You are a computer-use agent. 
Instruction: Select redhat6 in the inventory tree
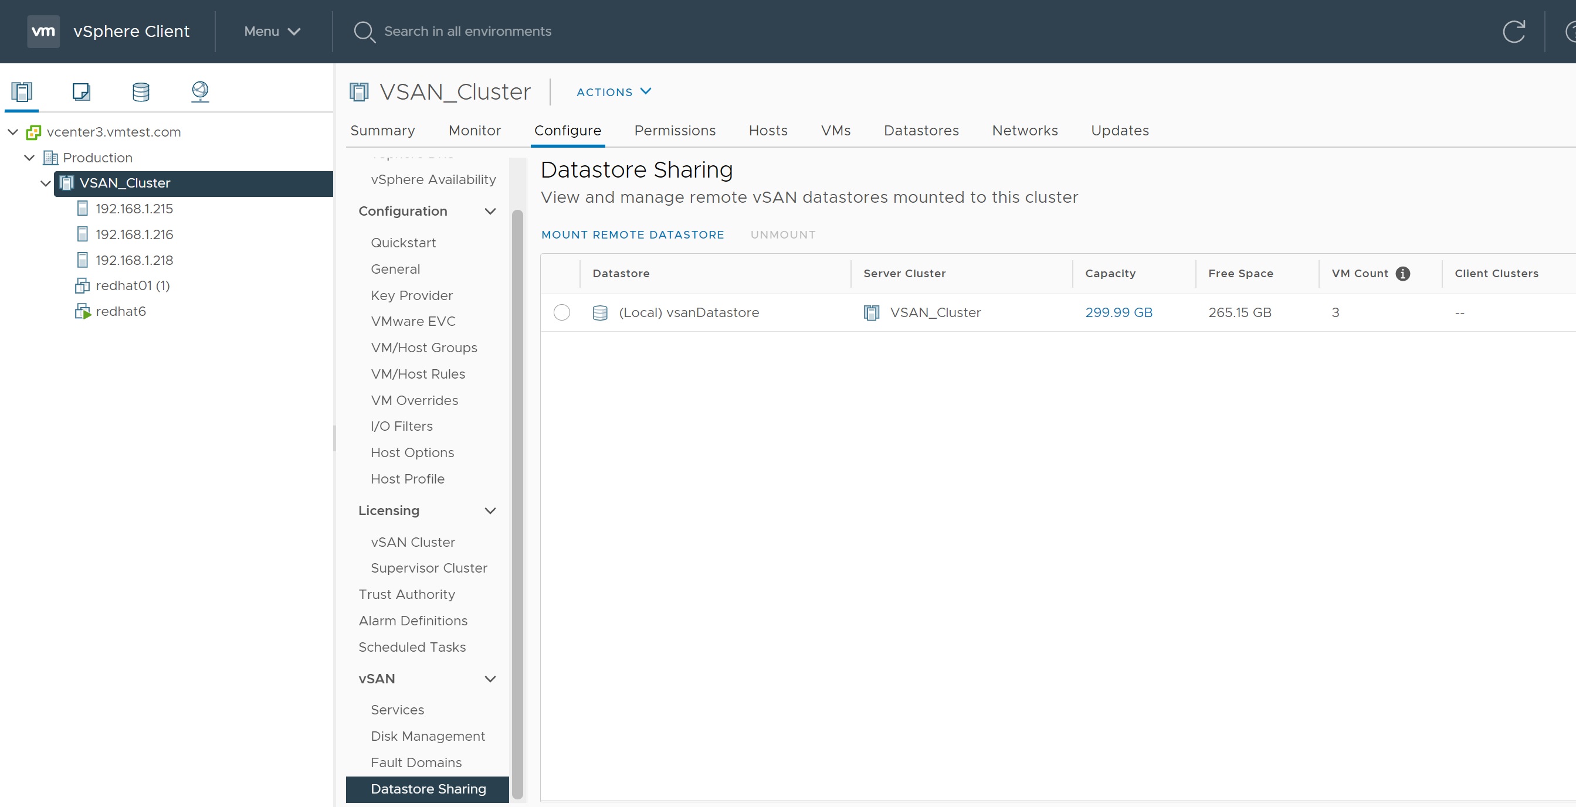pyautogui.click(x=120, y=311)
